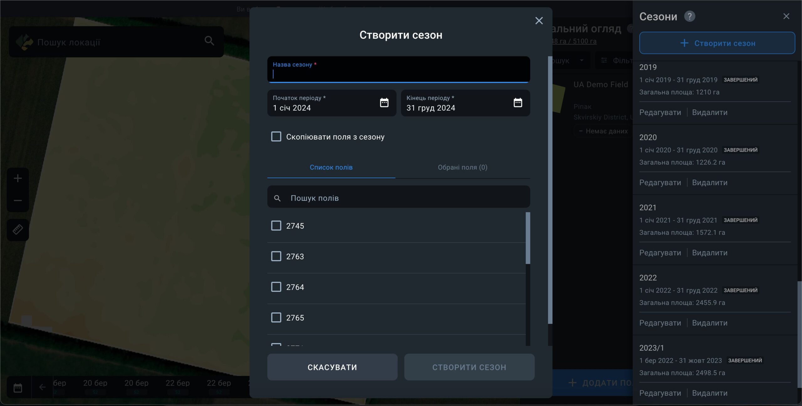Zoom in on the map
This screenshot has height=406, width=802.
pyautogui.click(x=18, y=179)
